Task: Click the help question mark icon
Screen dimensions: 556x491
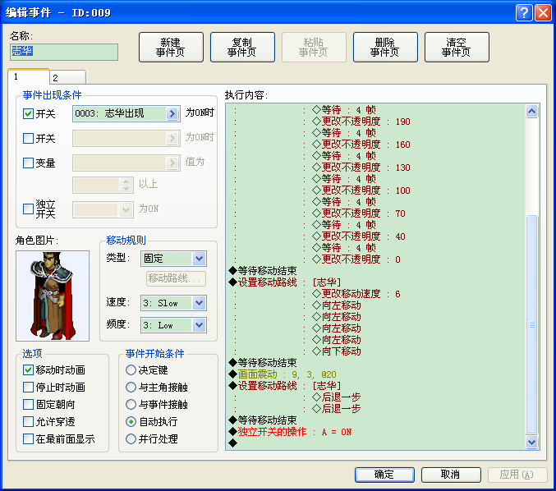Action: pyautogui.click(x=524, y=13)
